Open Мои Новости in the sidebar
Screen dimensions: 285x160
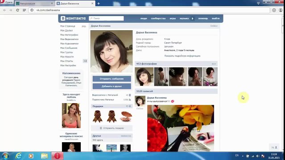67,57
